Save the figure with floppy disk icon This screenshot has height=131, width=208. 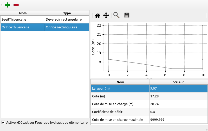click(127, 16)
